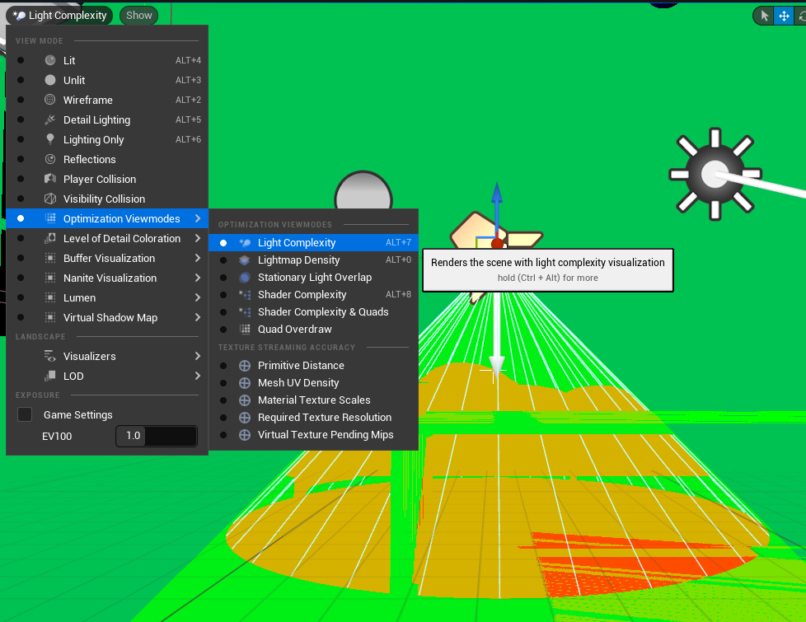Viewport: 806px width, 622px height.
Task: Click the Lighting Only bulb icon
Action: [x=50, y=139]
